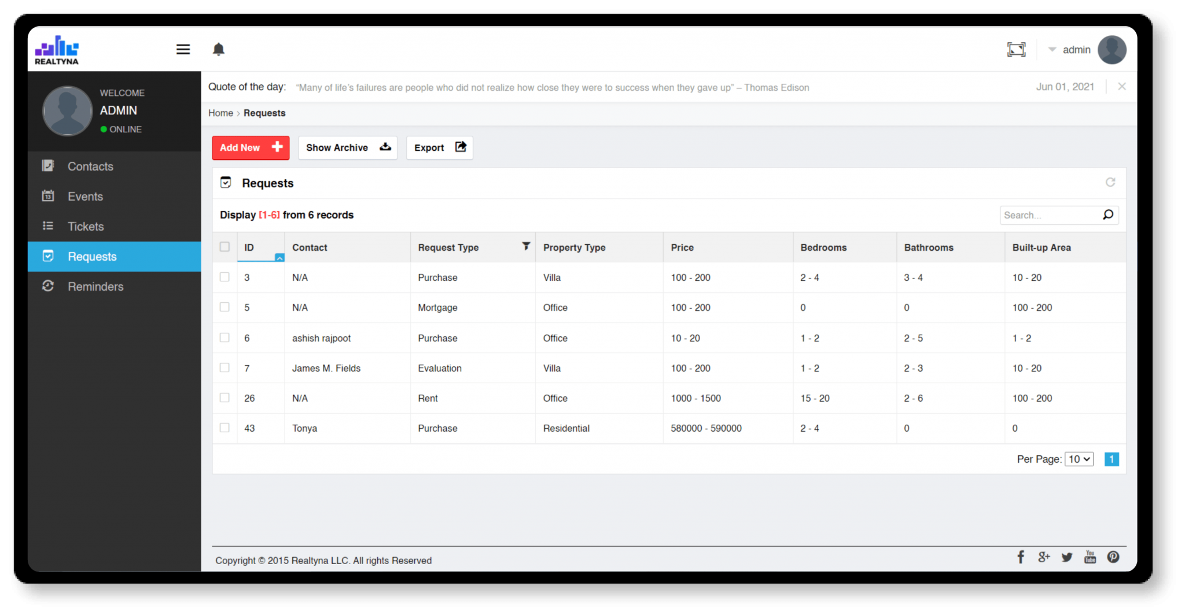Export the requests data
The width and height of the screenshot is (1185, 616).
(x=439, y=147)
